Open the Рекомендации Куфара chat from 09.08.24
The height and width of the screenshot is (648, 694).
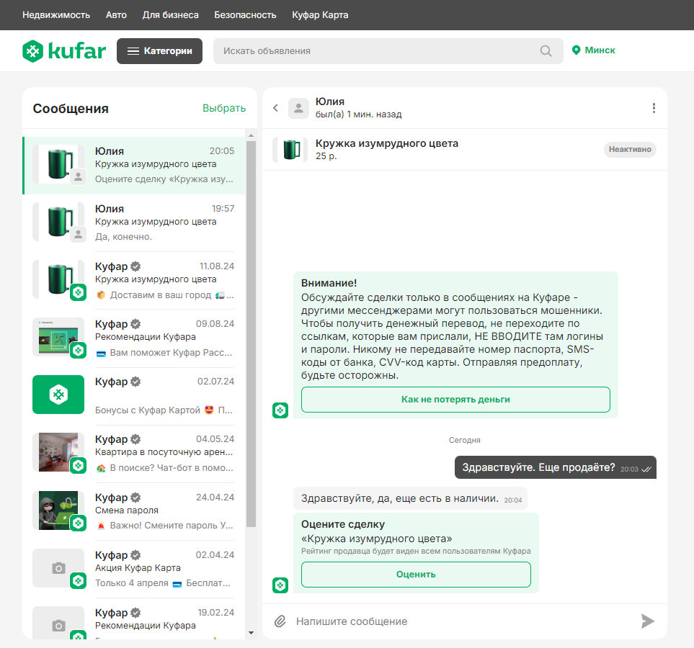(134, 338)
